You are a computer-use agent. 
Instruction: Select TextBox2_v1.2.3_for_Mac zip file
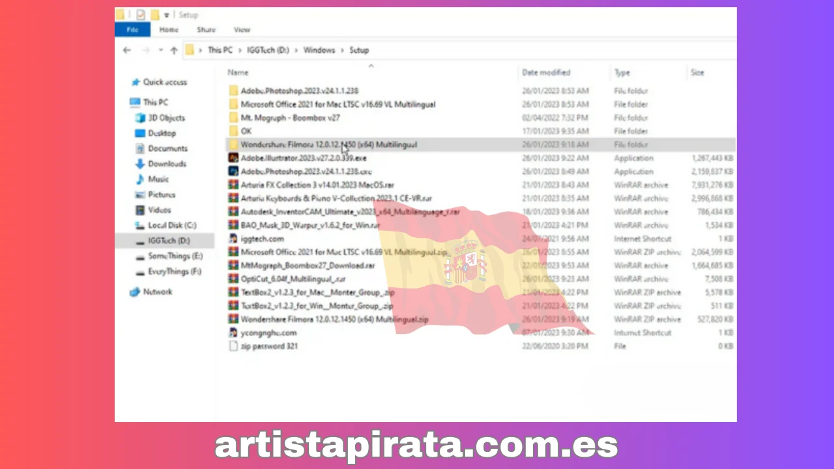pyautogui.click(x=317, y=292)
